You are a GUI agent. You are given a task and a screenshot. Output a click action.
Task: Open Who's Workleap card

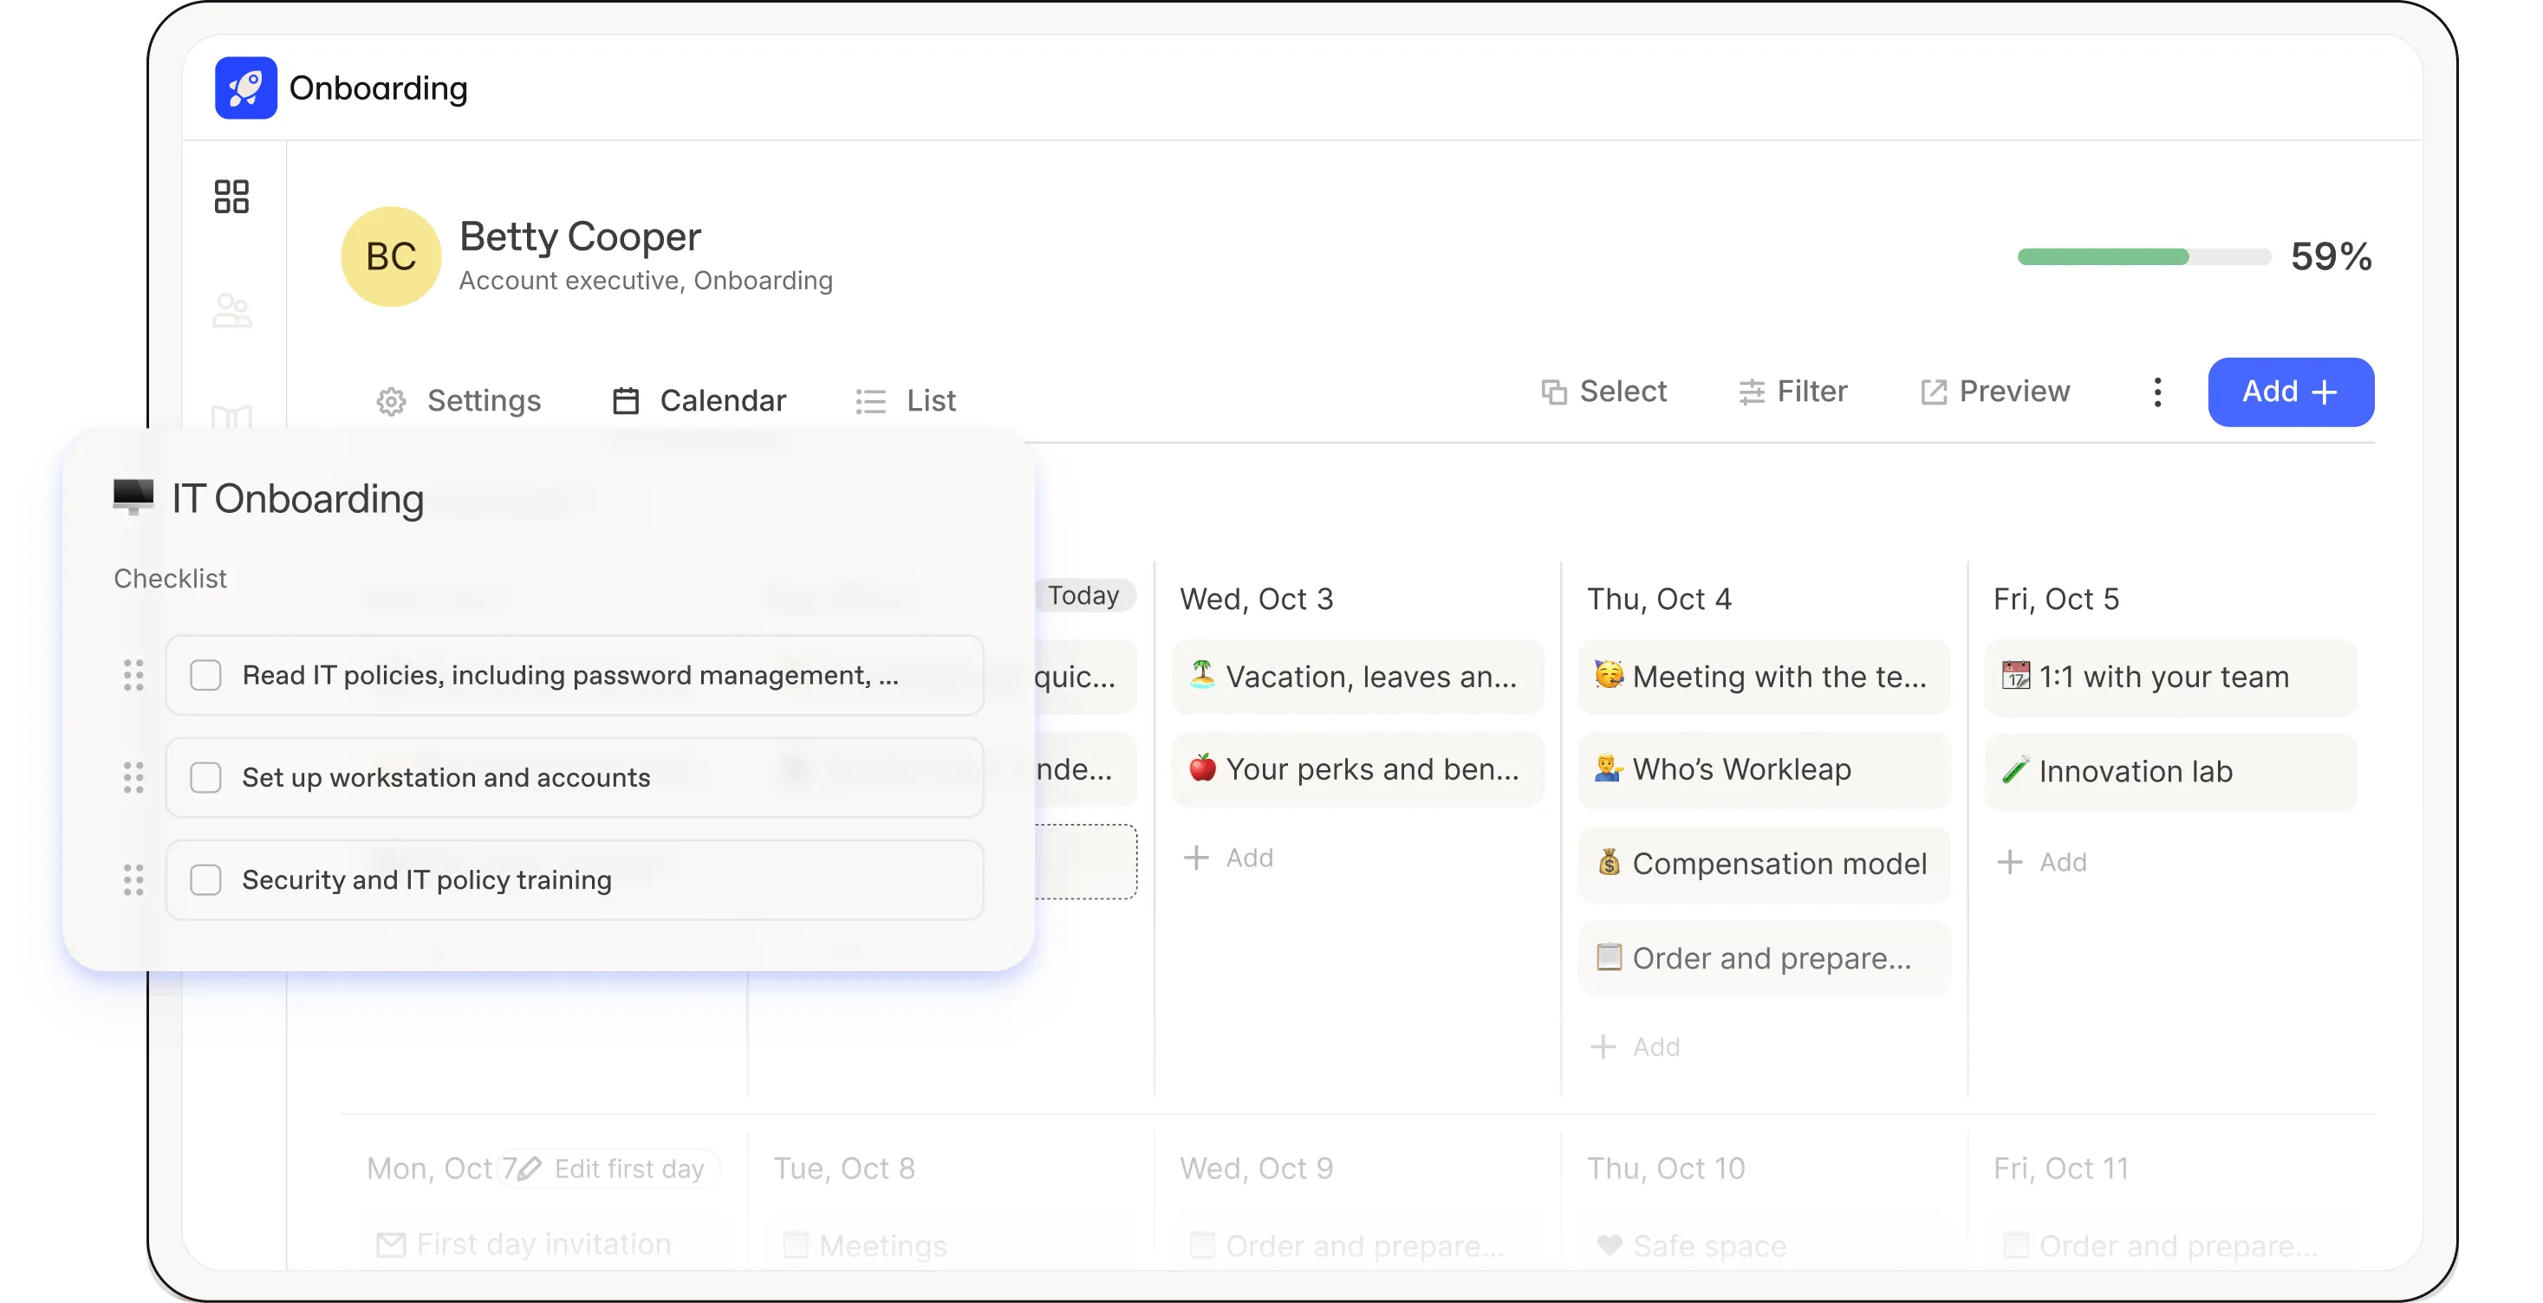pos(1764,769)
